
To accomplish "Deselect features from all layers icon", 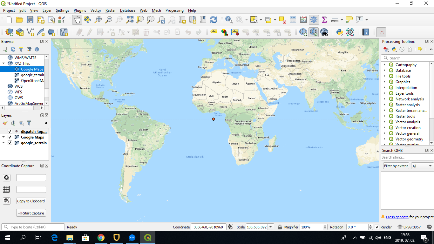I will pyautogui.click(x=282, y=20).
